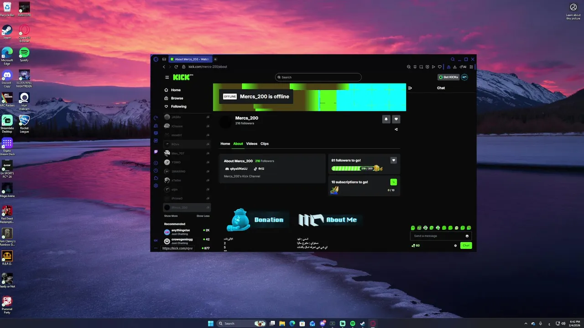584x328 pixels.
Task: Open Opera easy setup menu
Action: pos(471,67)
